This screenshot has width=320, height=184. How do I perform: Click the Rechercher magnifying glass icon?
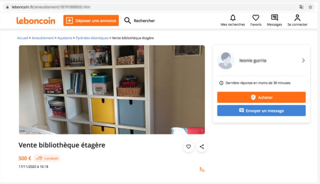click(x=127, y=20)
